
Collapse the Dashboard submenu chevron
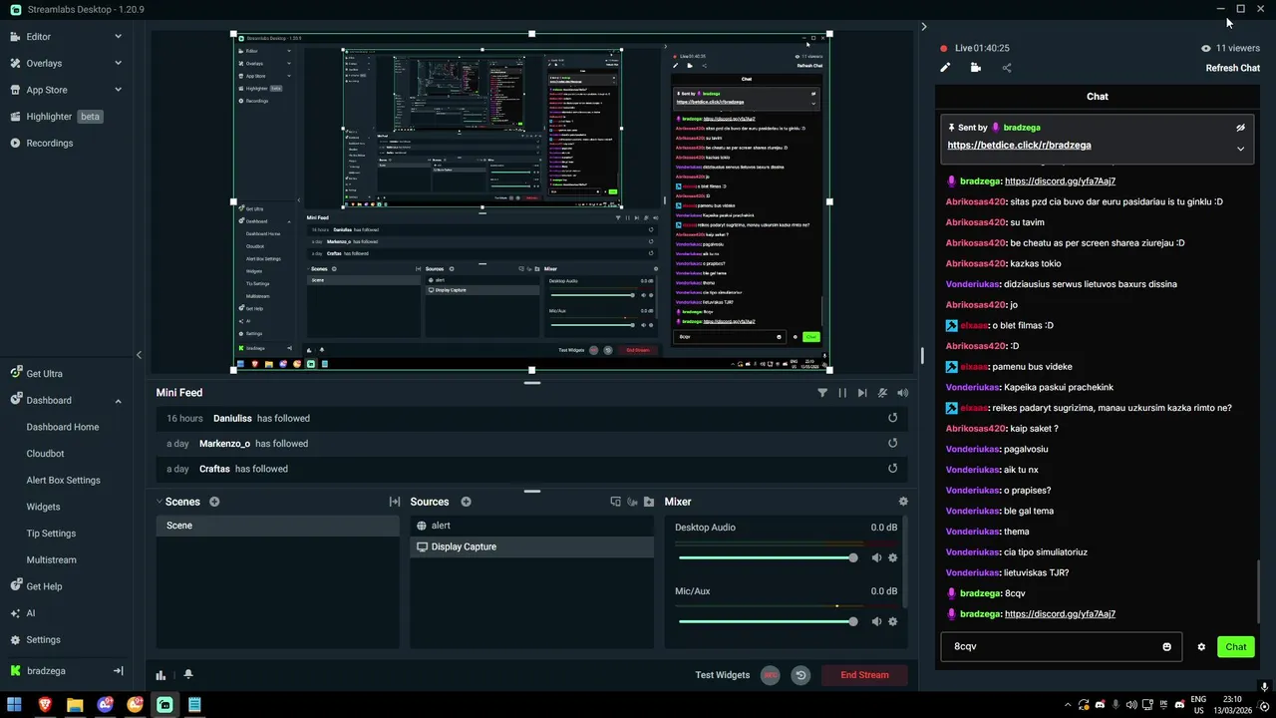pos(118,401)
